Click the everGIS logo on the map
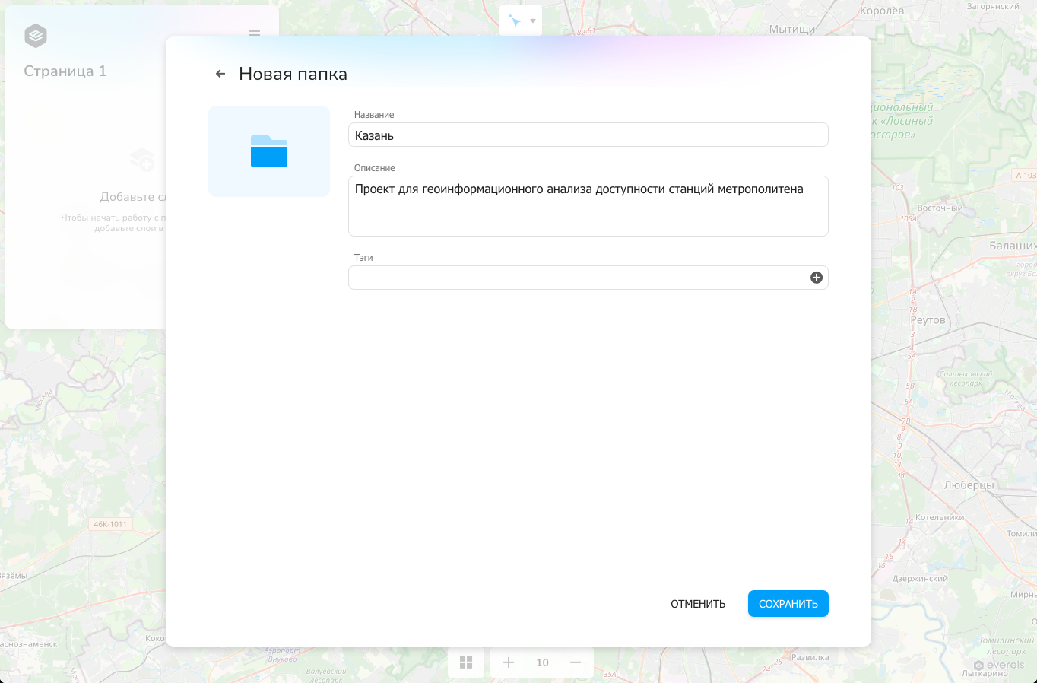Screen dimensions: 1037x683 pyautogui.click(x=999, y=665)
